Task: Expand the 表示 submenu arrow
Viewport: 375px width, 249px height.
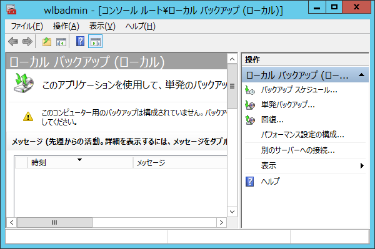Action: (362, 165)
